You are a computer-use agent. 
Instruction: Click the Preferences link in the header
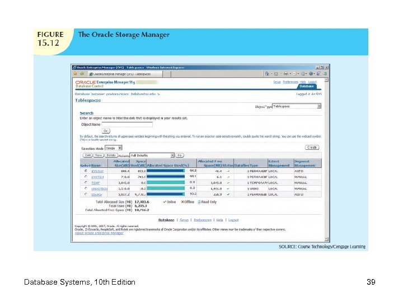click(290, 82)
